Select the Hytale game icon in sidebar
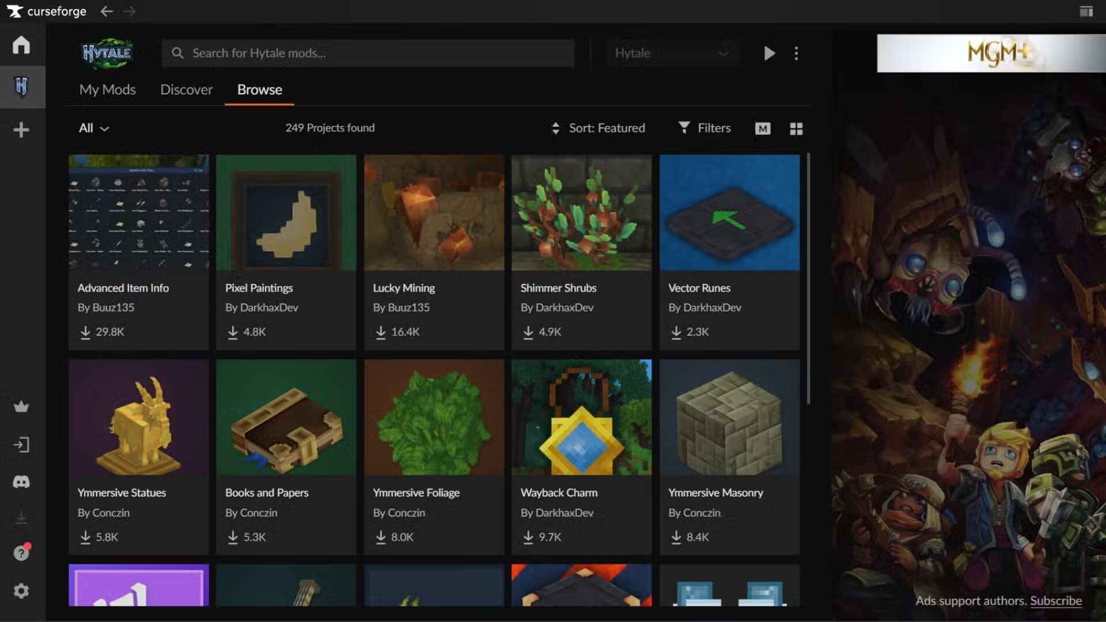The width and height of the screenshot is (1106, 622). [x=21, y=86]
